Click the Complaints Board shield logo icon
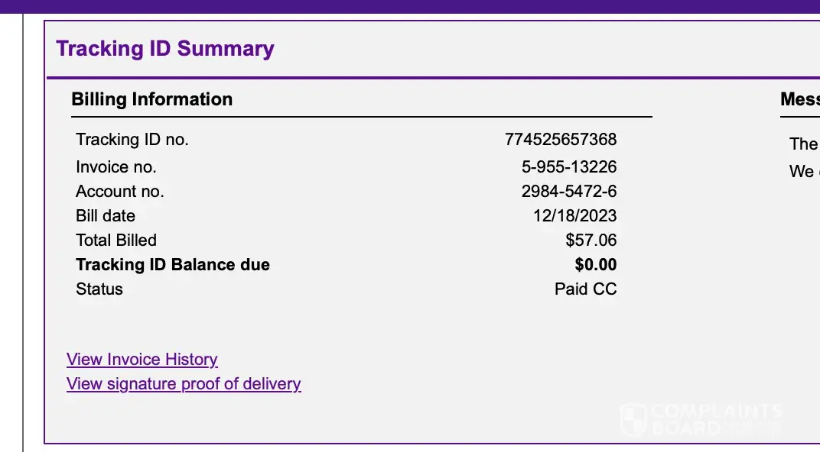This screenshot has height=452, width=820. tap(633, 419)
